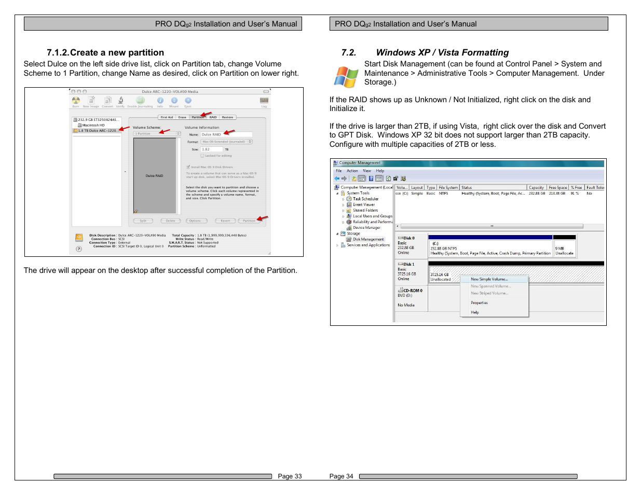Click the help question mark button
Image resolution: width=641 pixels, height=495 pixels.
click(x=79, y=249)
